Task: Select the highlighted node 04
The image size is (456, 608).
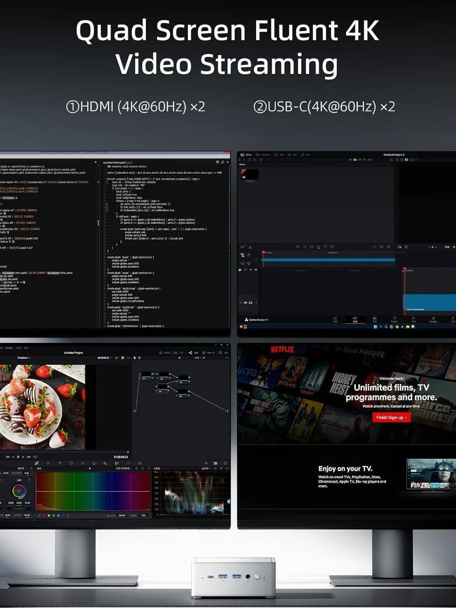Action: pos(162,389)
